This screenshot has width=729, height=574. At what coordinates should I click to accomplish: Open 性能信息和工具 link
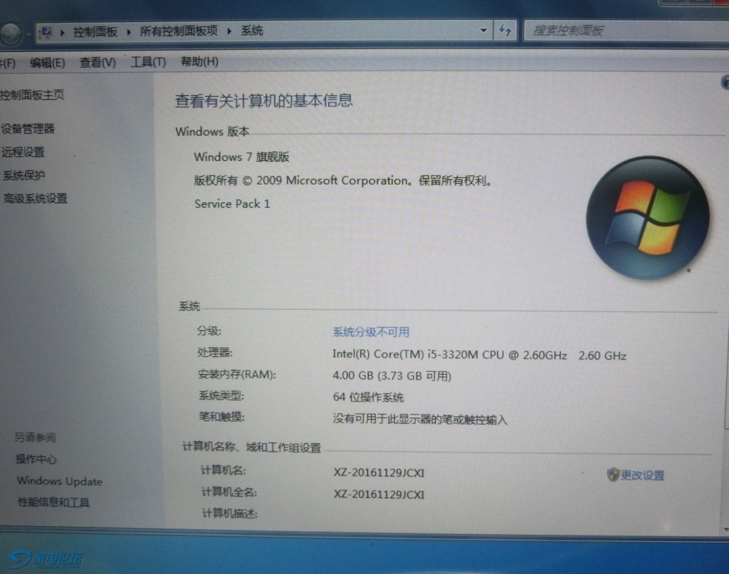[x=54, y=502]
